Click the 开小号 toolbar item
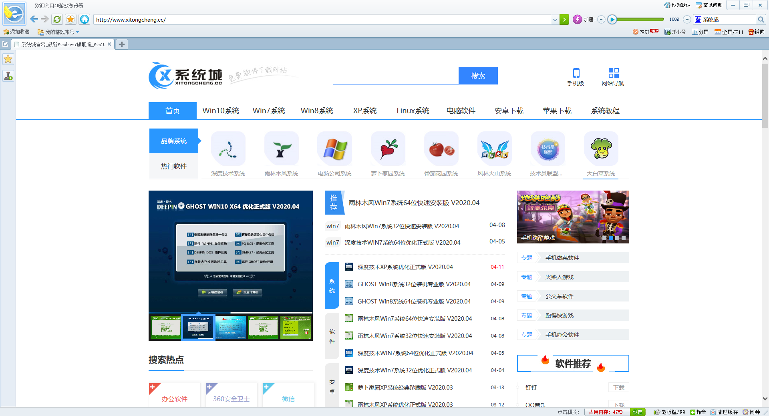This screenshot has width=769, height=416. click(675, 32)
